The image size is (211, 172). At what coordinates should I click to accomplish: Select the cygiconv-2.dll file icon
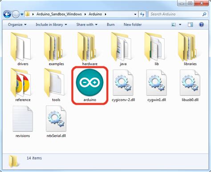tap(123, 82)
